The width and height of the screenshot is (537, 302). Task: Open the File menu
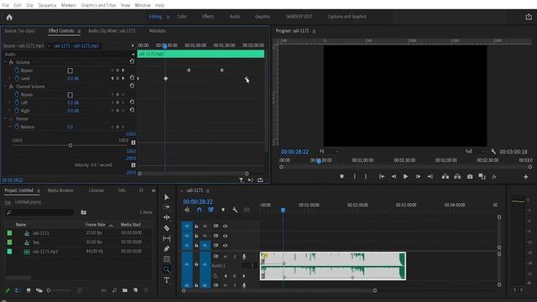(6, 5)
